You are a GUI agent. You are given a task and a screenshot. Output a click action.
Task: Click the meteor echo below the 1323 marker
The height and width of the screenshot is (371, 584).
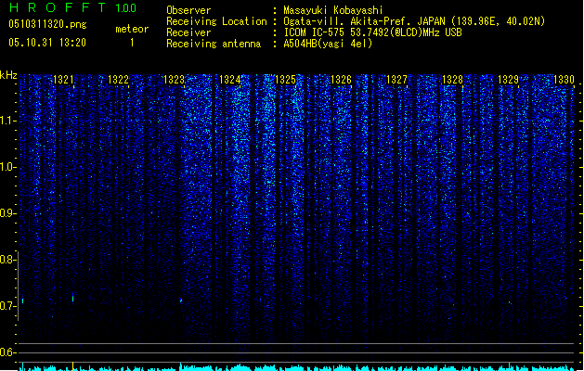181,300
